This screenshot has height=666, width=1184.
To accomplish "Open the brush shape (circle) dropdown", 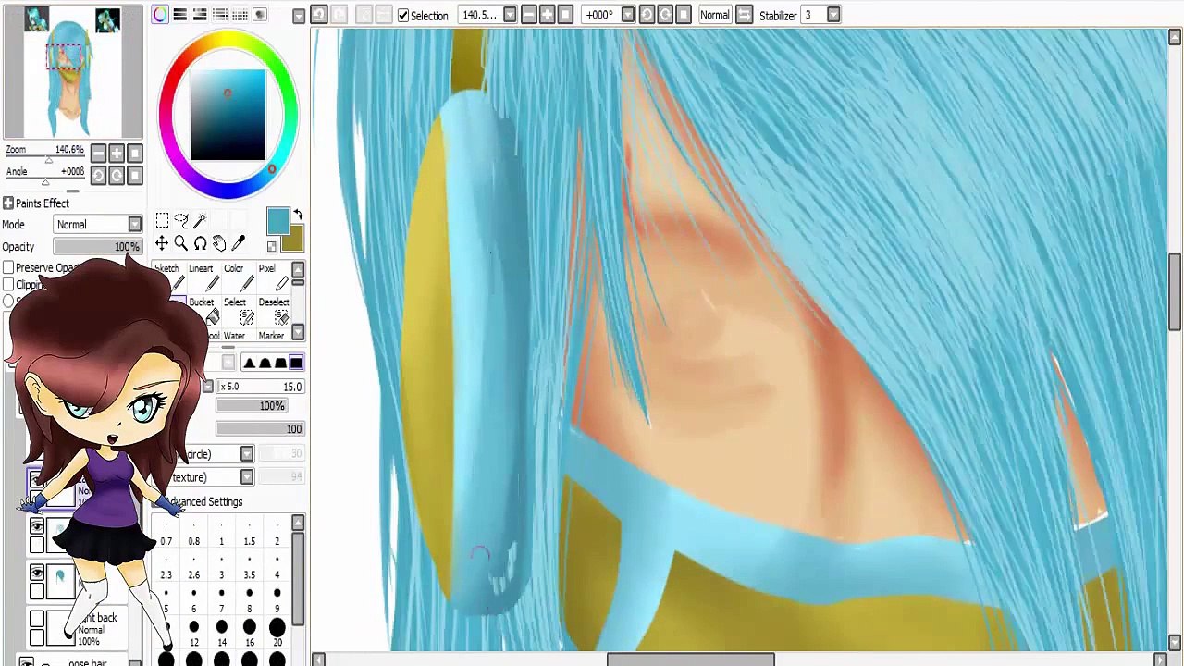I will (247, 453).
